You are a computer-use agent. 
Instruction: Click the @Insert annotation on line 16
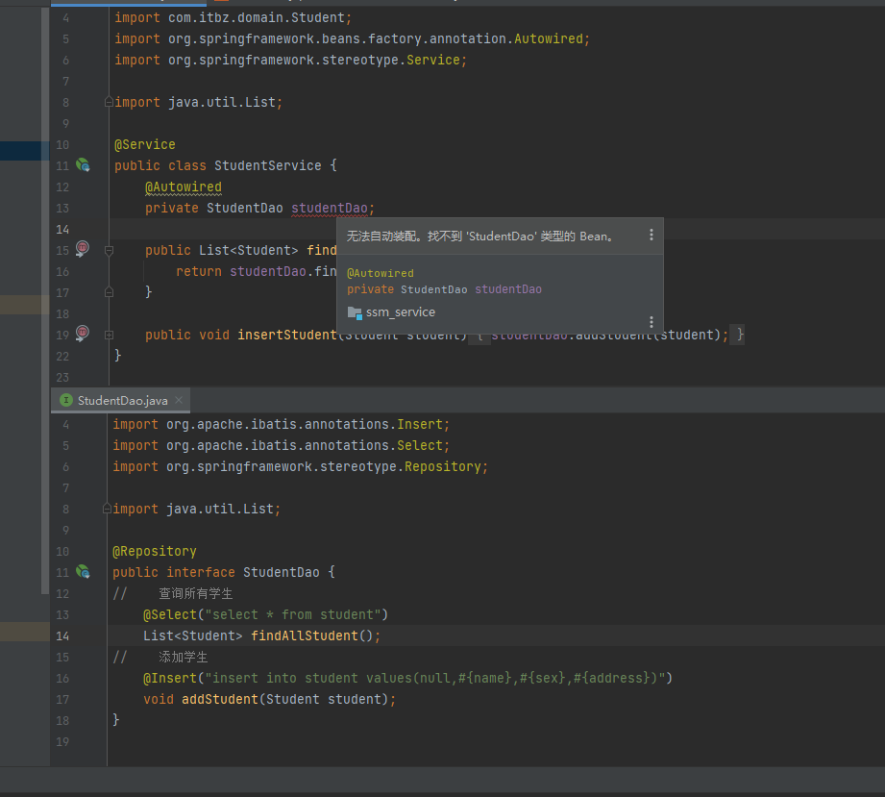(x=169, y=678)
